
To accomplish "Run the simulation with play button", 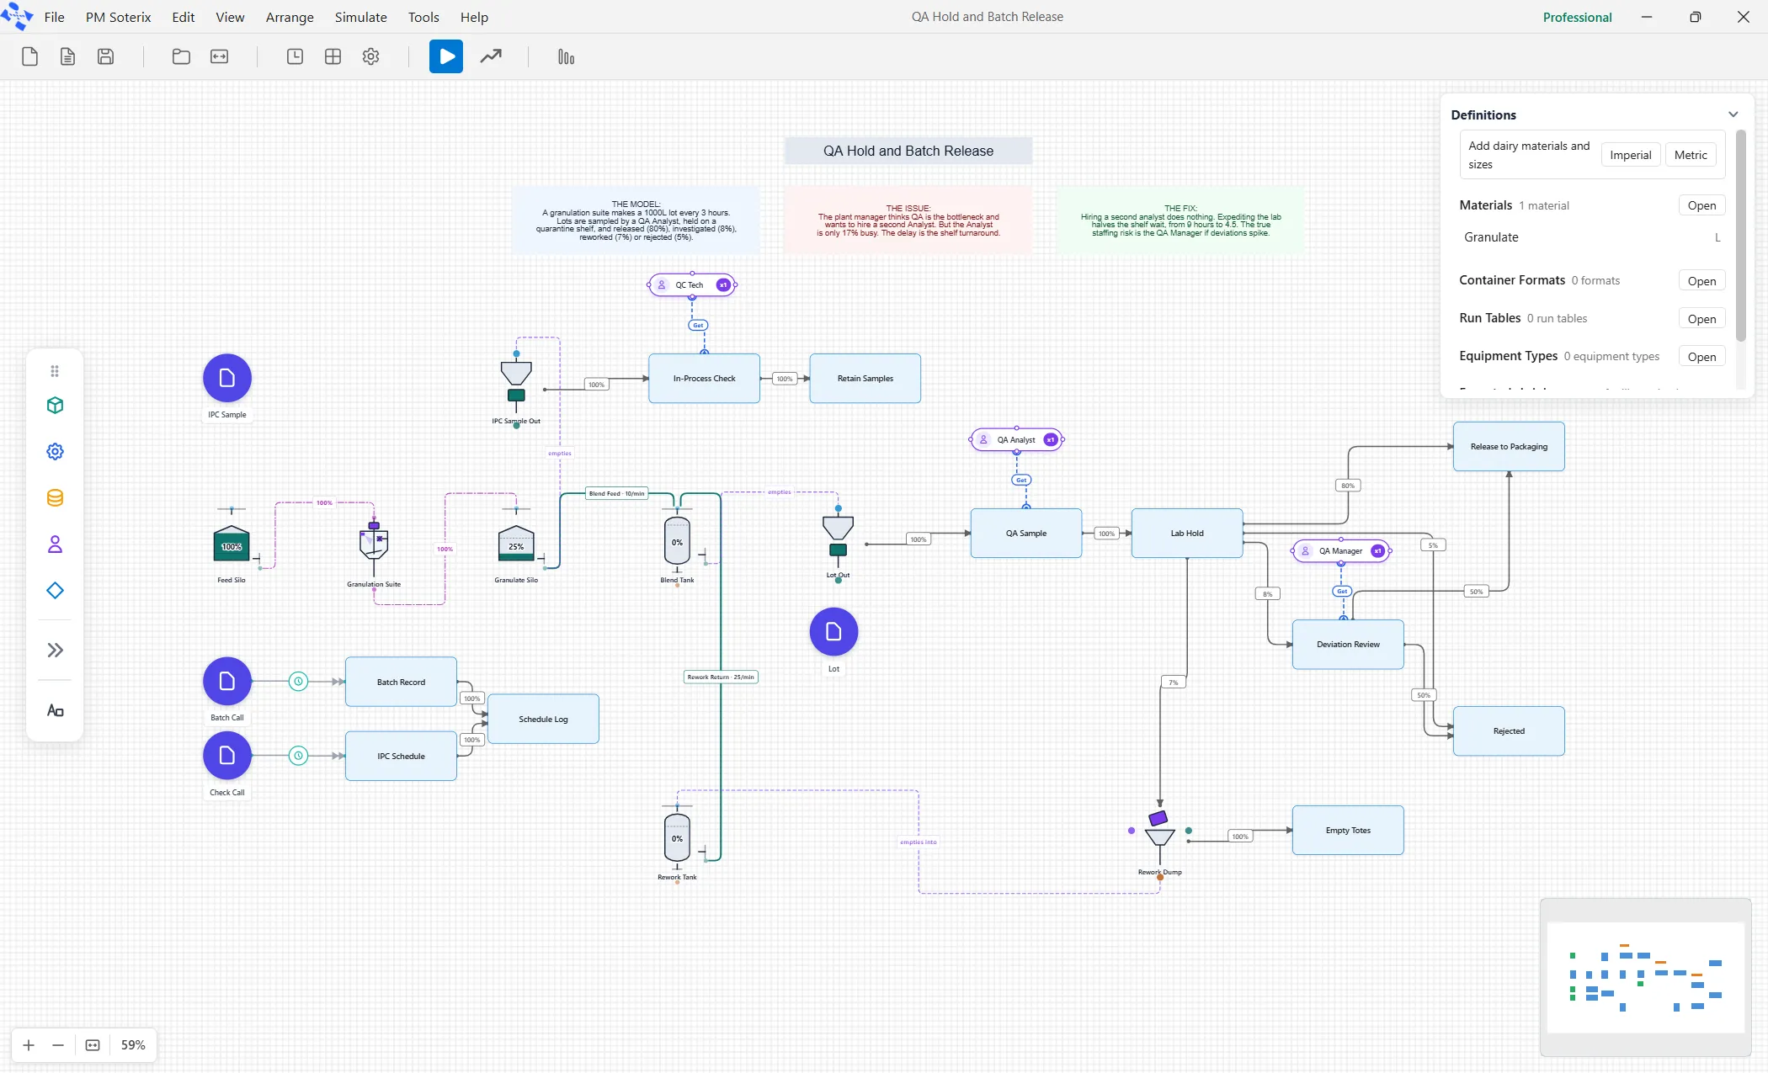I will pyautogui.click(x=446, y=56).
